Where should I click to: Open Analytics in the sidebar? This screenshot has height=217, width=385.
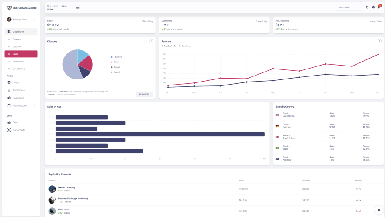click(x=17, y=39)
